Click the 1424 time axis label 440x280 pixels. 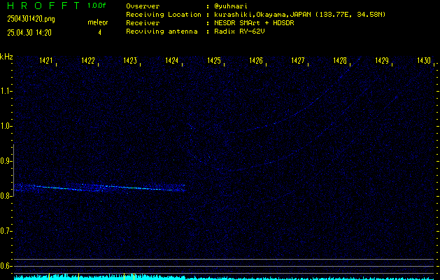click(172, 60)
